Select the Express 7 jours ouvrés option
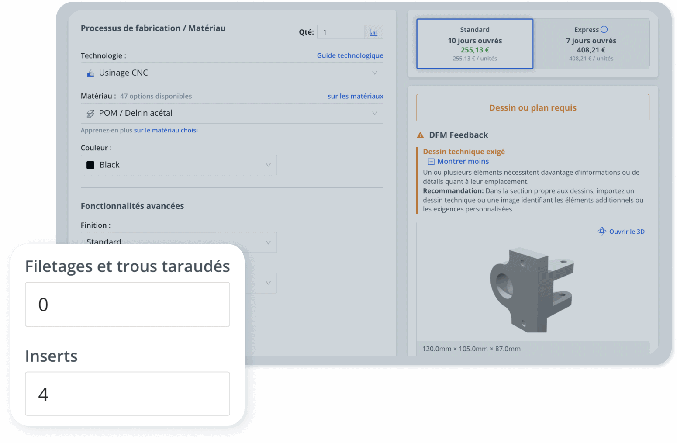The width and height of the screenshot is (677, 443). 591,44
